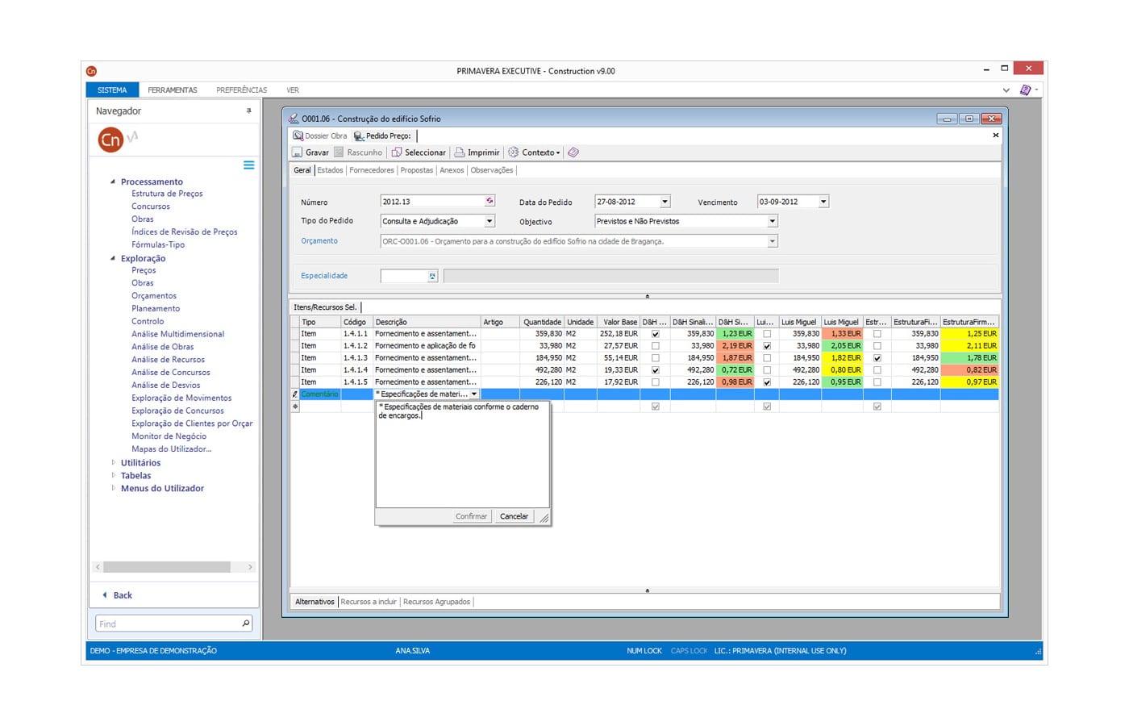The height and width of the screenshot is (726, 1129).
Task: Check D&H checkbox for item 1.4.1.2
Action: tap(655, 346)
